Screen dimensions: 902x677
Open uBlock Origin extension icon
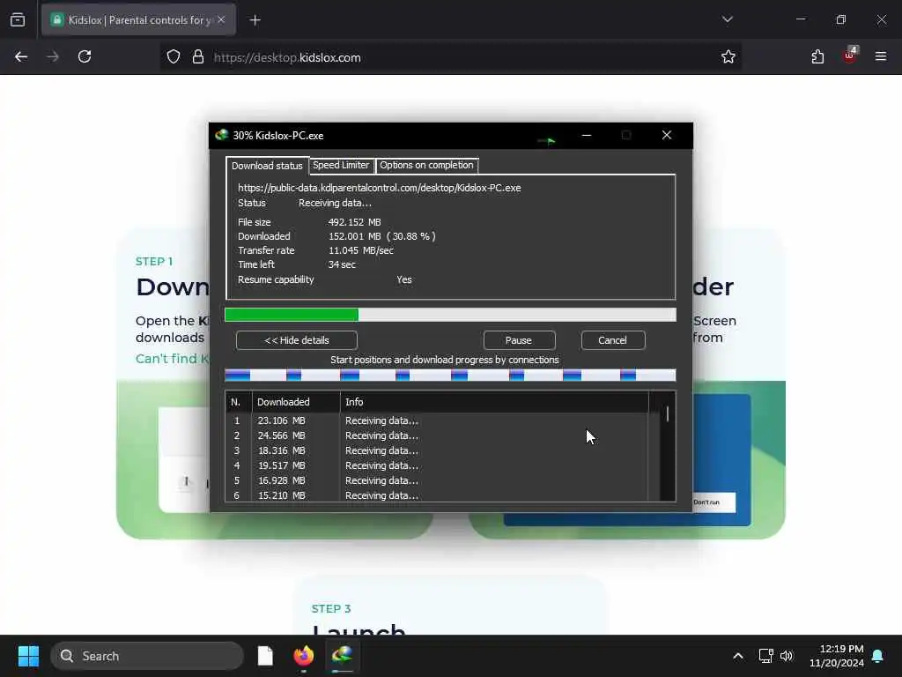pos(850,56)
